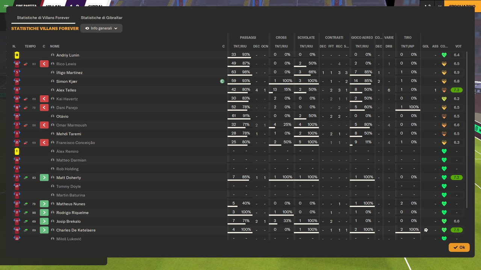Switch to Statistiche di Gibraltar tab
Screen dimensions: 481x270
(101, 18)
